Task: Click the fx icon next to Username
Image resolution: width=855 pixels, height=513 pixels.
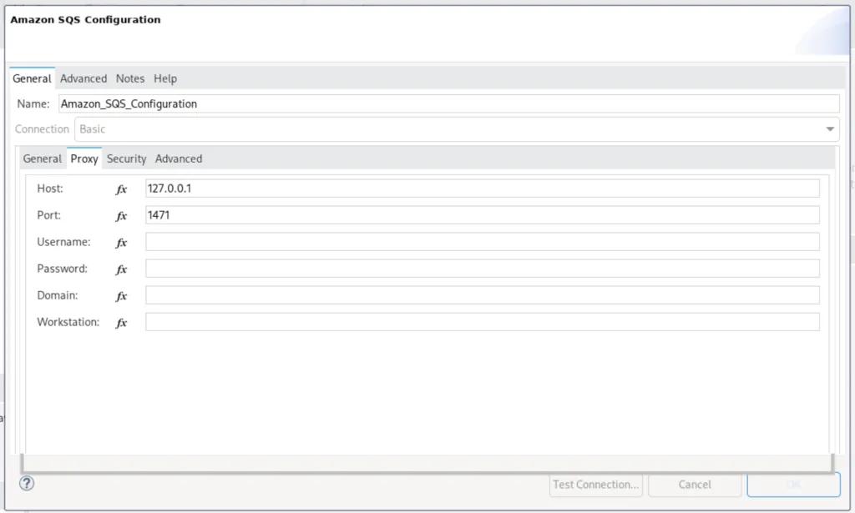Action: pos(121,243)
